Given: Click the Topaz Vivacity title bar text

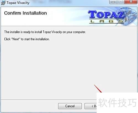Looking at the screenshot, I should (18, 3).
